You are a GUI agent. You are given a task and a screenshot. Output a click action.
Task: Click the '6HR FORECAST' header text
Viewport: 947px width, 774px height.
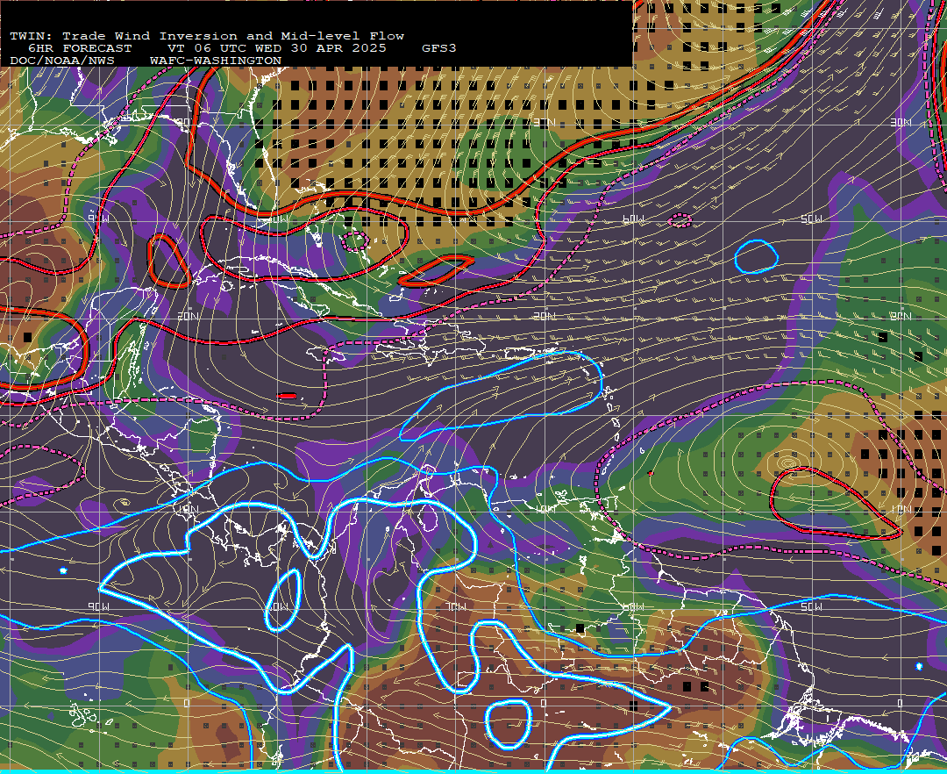(x=80, y=48)
